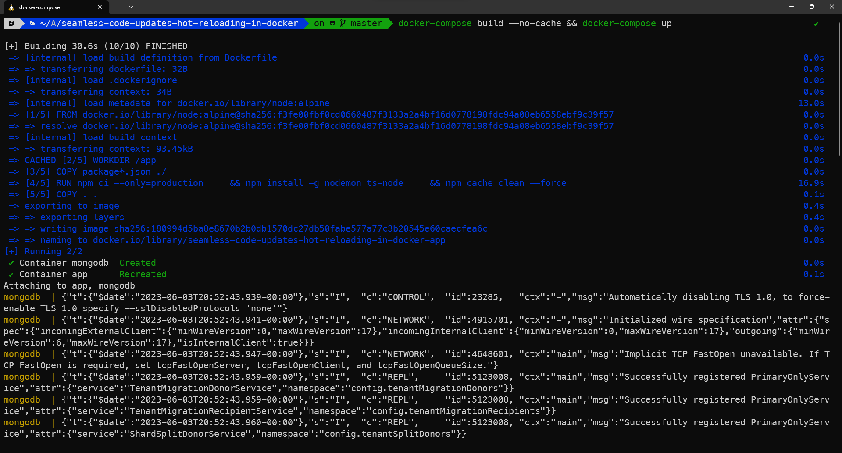Open a new terminal tab
Screen dimensions: 842x453
click(x=118, y=7)
